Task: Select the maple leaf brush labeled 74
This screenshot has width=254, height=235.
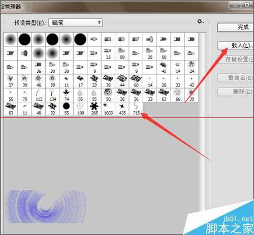Action: 67,95
